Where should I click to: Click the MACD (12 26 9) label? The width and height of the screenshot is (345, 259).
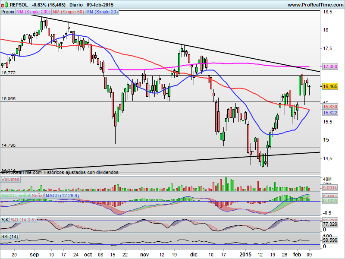click(x=62, y=196)
